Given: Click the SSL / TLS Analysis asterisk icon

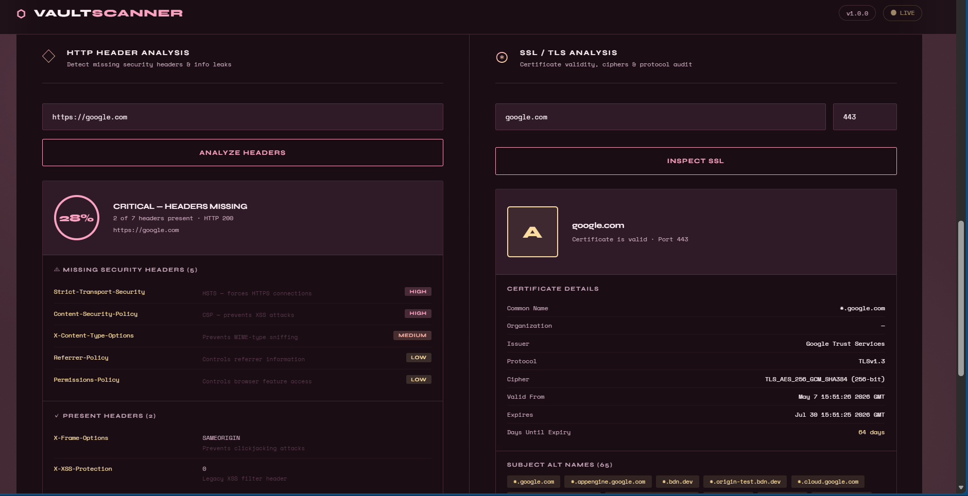Looking at the screenshot, I should tap(502, 58).
